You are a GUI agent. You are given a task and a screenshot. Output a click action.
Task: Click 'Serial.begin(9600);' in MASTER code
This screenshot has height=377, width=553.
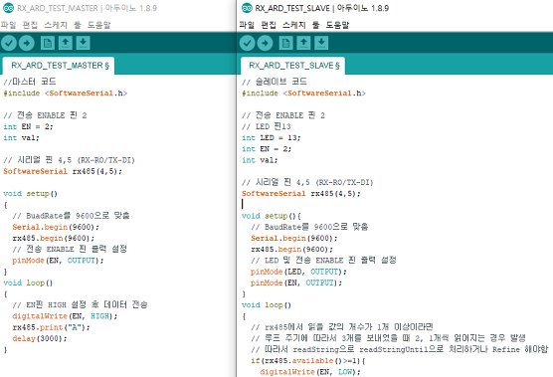pos(56,227)
